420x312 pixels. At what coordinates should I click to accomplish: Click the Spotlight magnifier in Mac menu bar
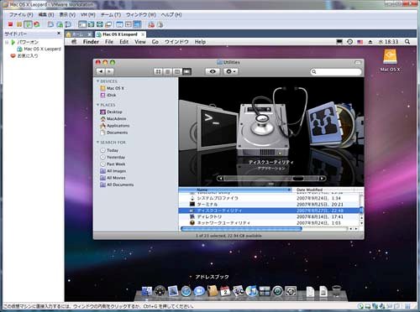(x=407, y=42)
